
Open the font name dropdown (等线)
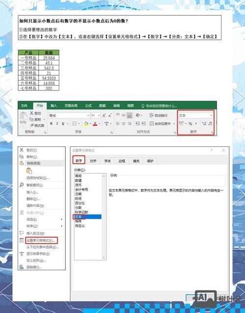(69, 115)
